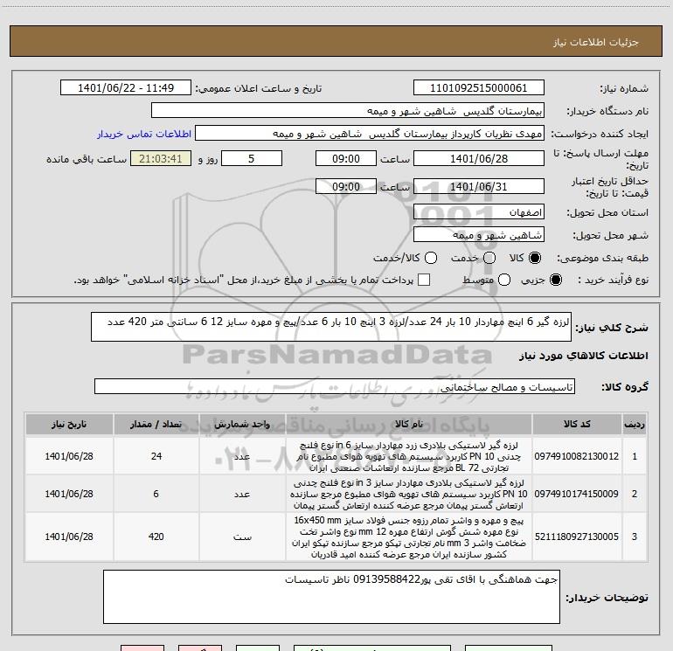Click product code 5211180927130005
Viewport: 673px width, 651px height.
[x=577, y=537]
